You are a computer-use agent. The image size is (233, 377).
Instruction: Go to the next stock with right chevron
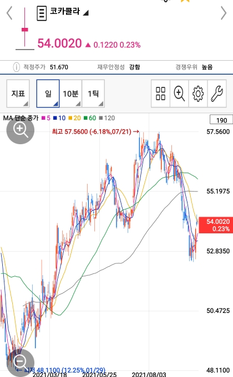(224, 13)
